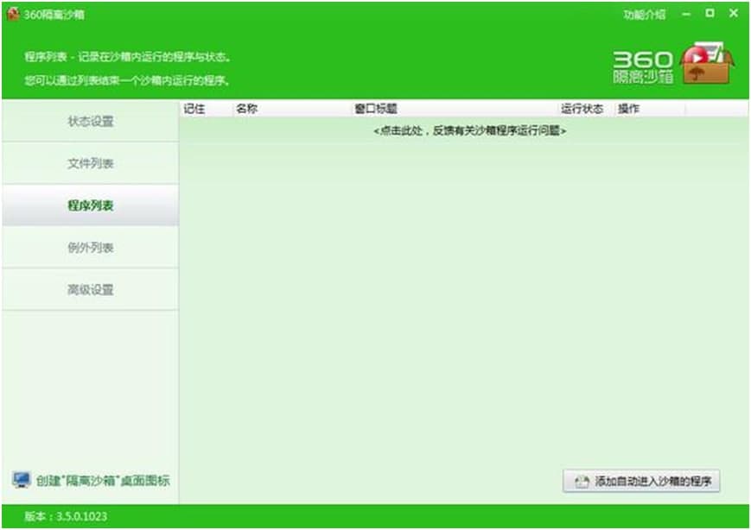This screenshot has height=530, width=751.
Task: Open the 高级设置 tab
Action: [x=91, y=290]
